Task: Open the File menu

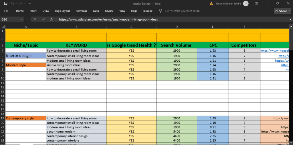Action: pyautogui.click(x=6, y=11)
